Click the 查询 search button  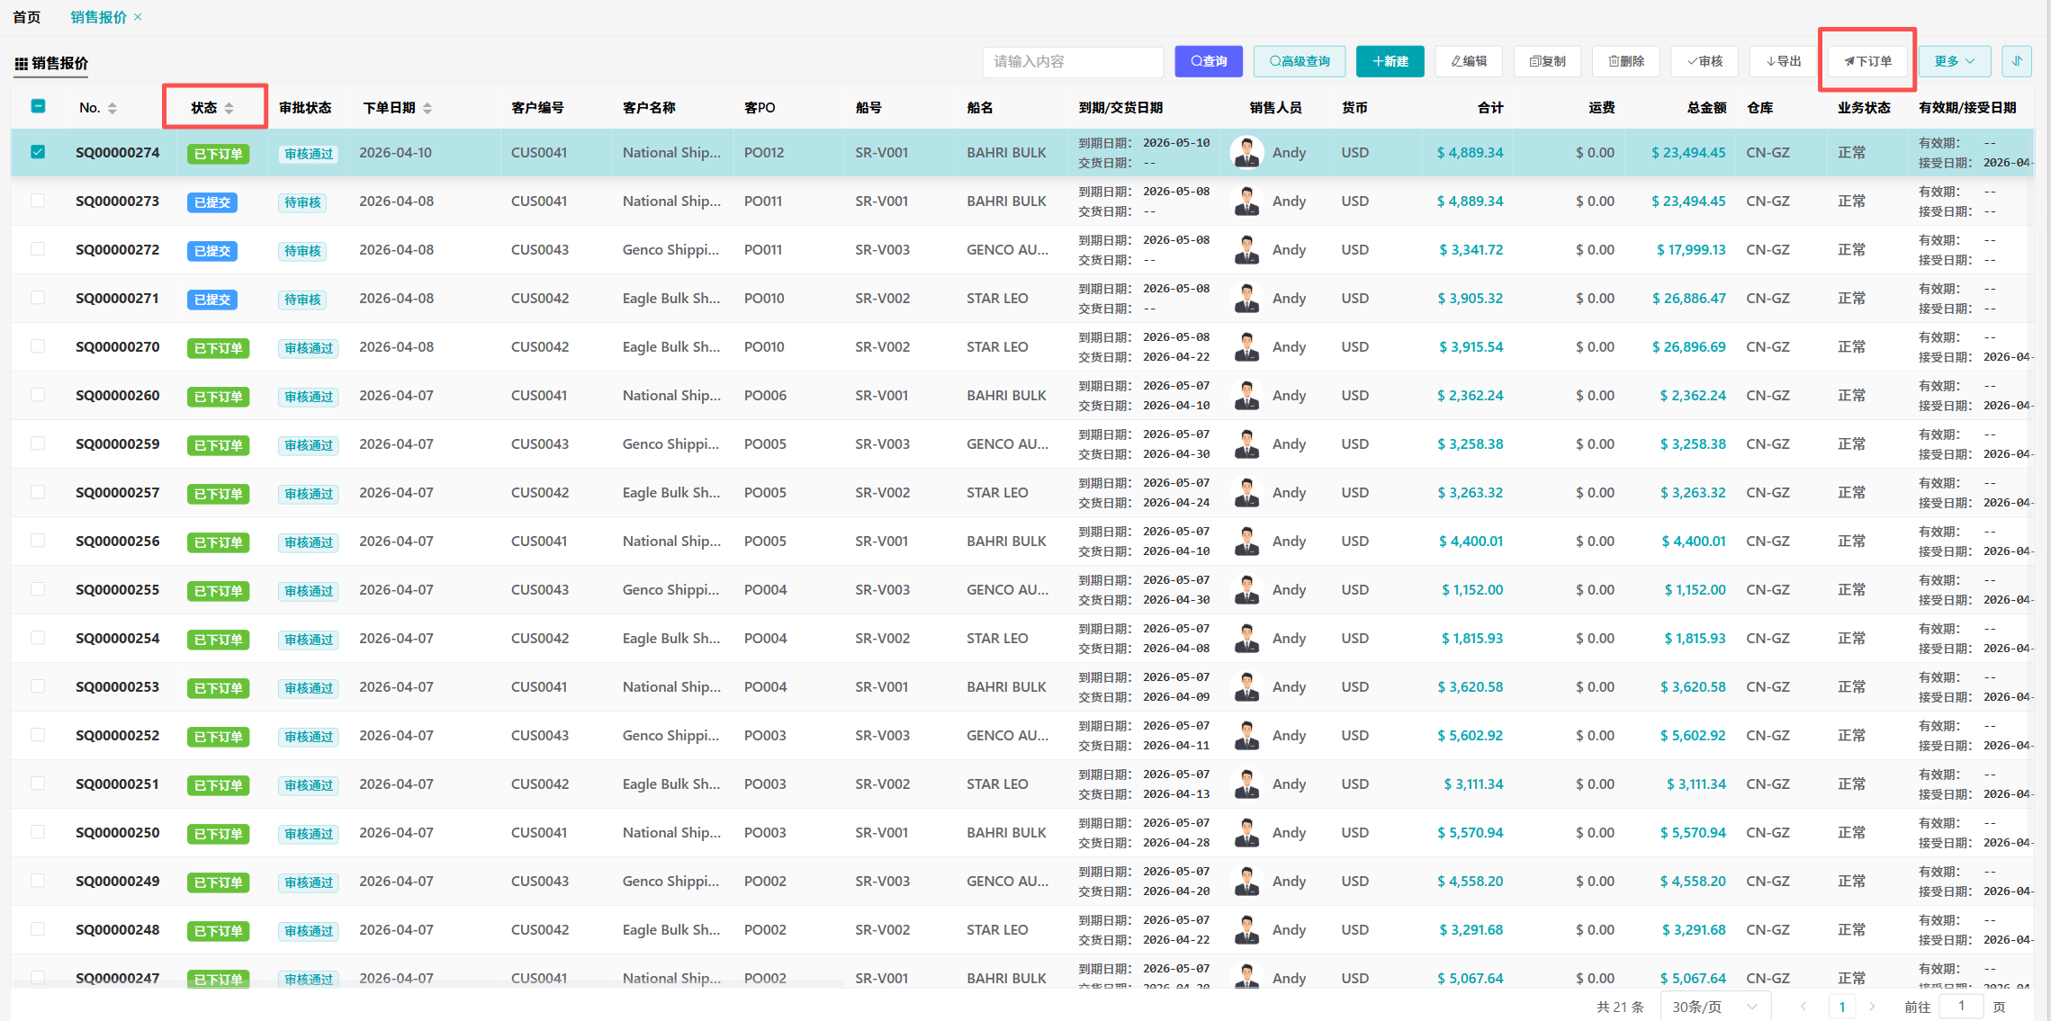[1208, 61]
